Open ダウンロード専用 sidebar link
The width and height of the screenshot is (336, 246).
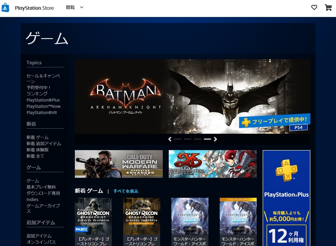click(x=43, y=193)
